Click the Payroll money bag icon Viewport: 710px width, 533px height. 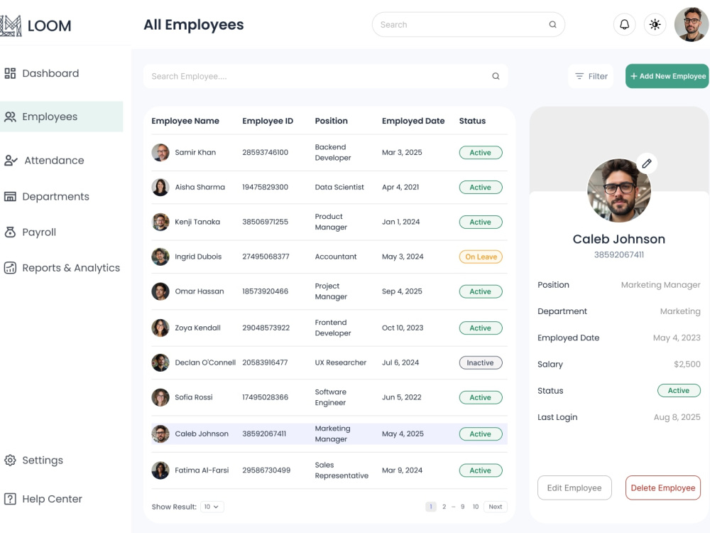coord(10,232)
